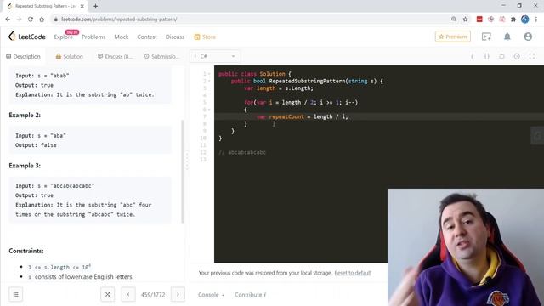544x306 pixels.
Task: Switch to the Solution tab
Action: click(x=70, y=57)
